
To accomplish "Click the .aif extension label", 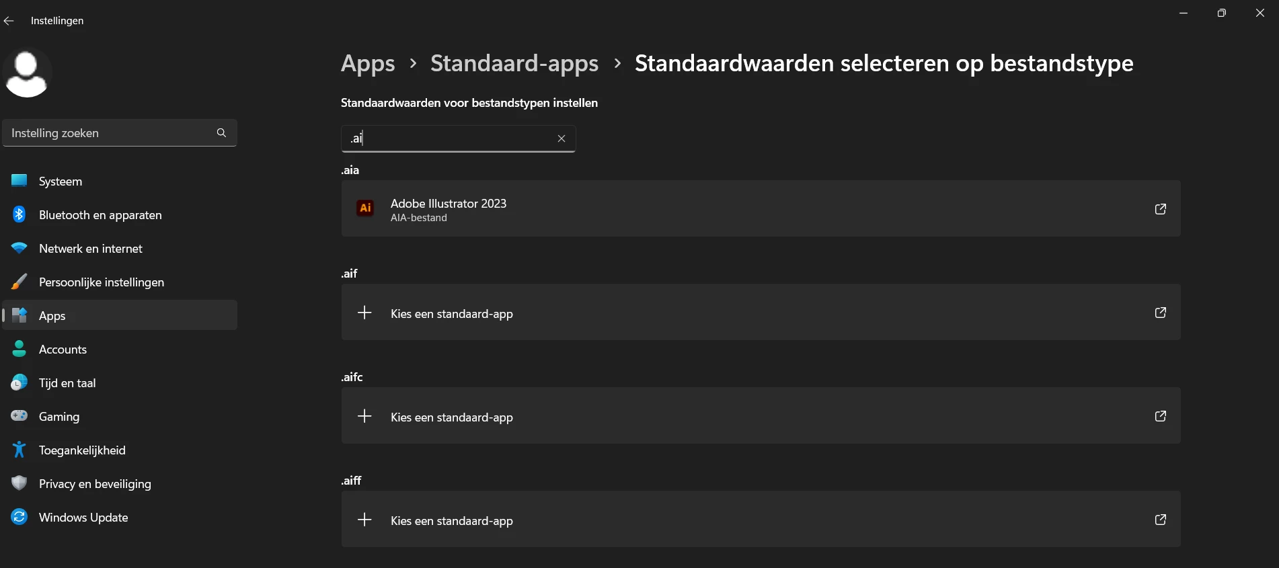I will click(x=349, y=274).
